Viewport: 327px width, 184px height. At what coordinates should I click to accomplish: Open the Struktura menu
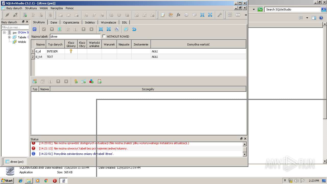click(31, 8)
